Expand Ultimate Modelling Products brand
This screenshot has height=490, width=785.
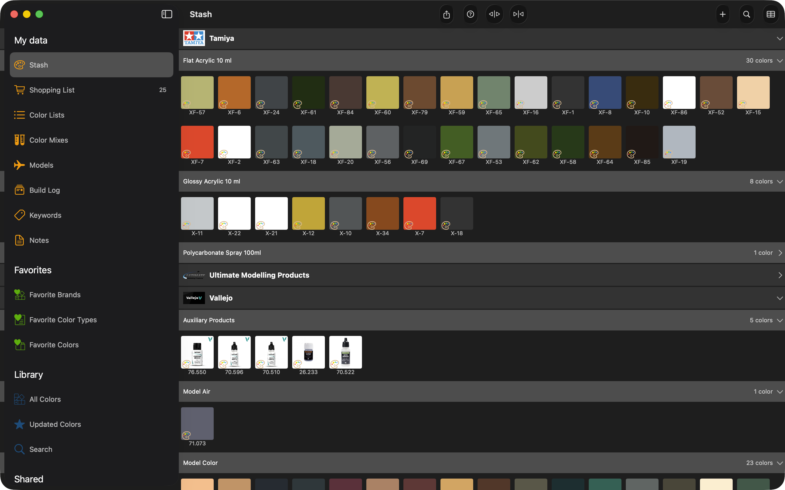click(x=780, y=275)
